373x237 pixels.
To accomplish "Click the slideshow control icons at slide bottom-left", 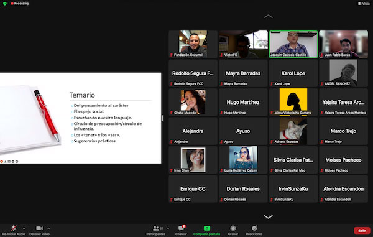I will [9, 162].
